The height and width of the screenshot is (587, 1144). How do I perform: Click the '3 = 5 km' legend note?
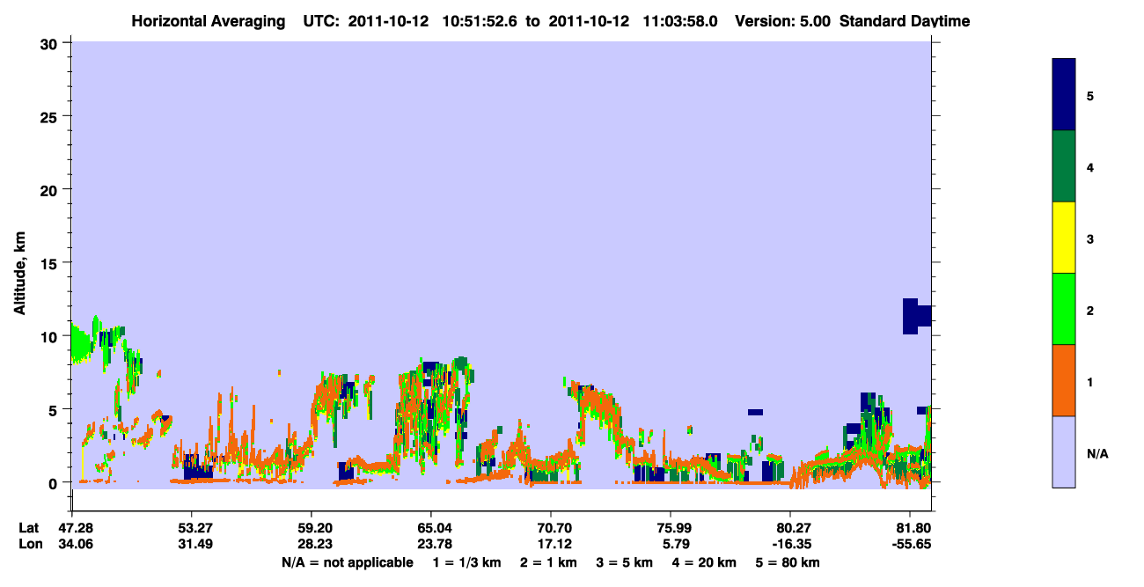click(627, 562)
